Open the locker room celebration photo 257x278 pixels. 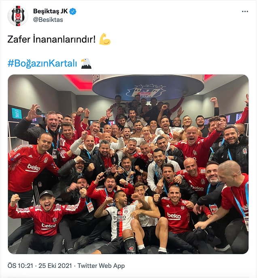tap(128, 164)
